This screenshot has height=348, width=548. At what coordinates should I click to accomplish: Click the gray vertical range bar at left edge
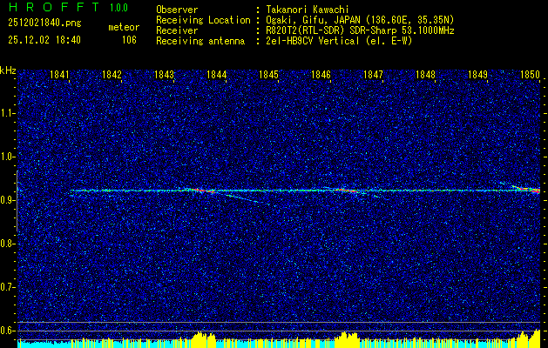[x=17, y=201]
